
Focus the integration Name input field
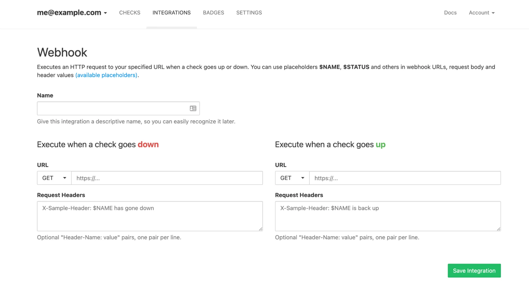click(x=118, y=108)
